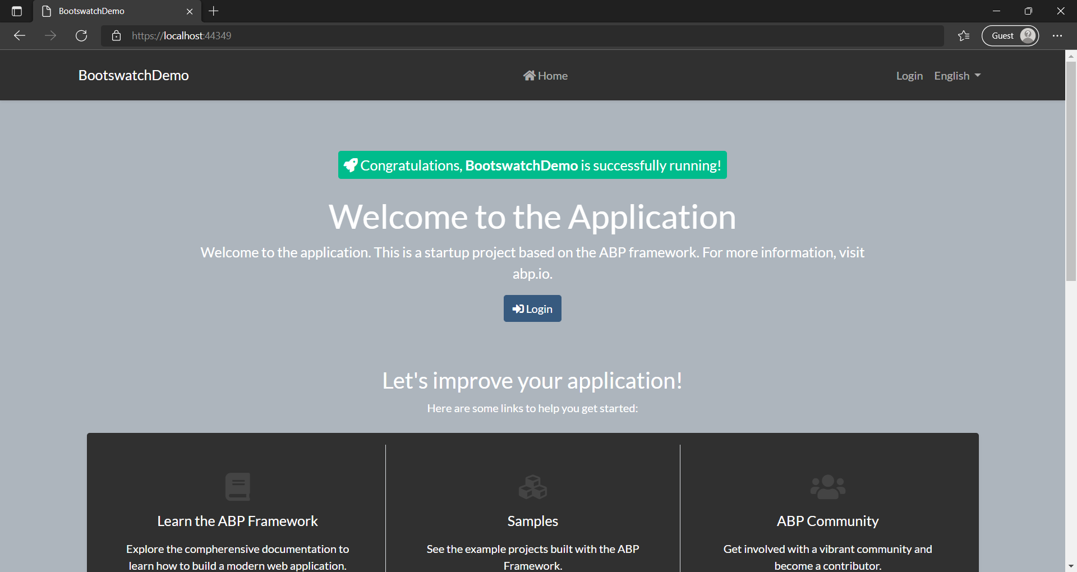The height and width of the screenshot is (572, 1077).
Task: Open the browser tab actions icon
Action: coord(17,11)
